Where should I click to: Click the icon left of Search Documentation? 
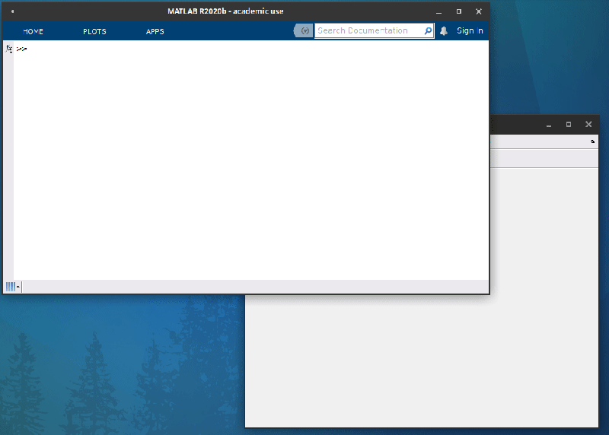pyautogui.click(x=303, y=30)
